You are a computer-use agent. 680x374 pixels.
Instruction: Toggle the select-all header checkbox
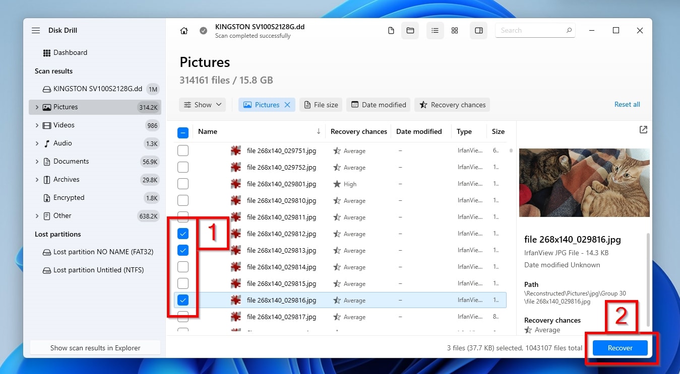183,132
